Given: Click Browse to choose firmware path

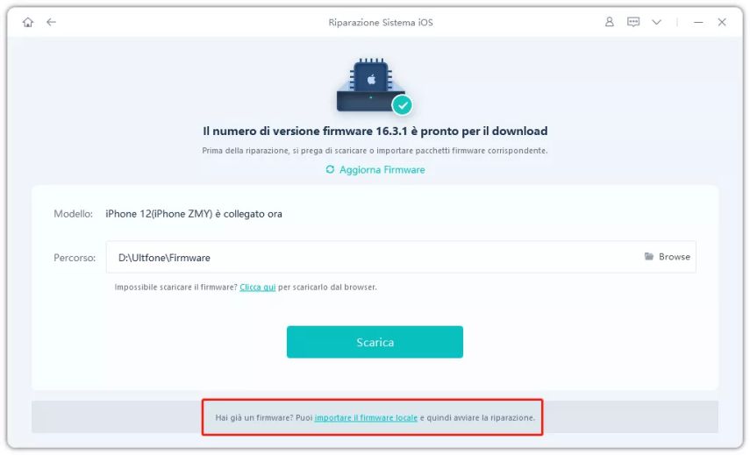Looking at the screenshot, I should point(675,257).
